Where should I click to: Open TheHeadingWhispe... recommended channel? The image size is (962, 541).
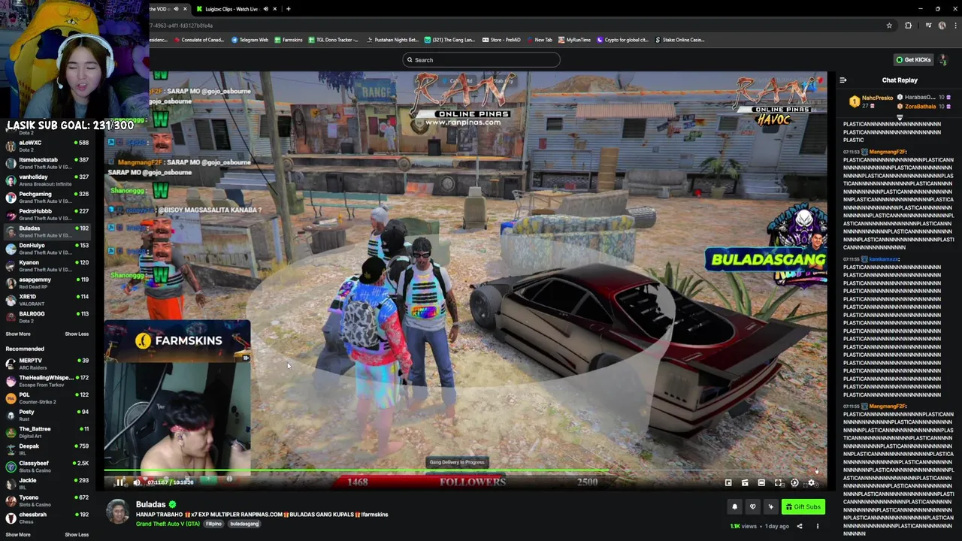[x=47, y=381]
